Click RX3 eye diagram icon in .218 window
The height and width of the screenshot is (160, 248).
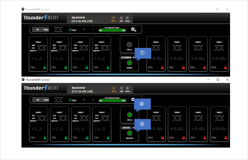(198, 118)
